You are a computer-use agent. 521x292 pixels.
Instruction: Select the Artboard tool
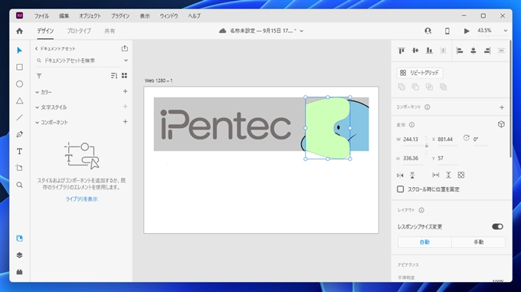[x=20, y=168]
